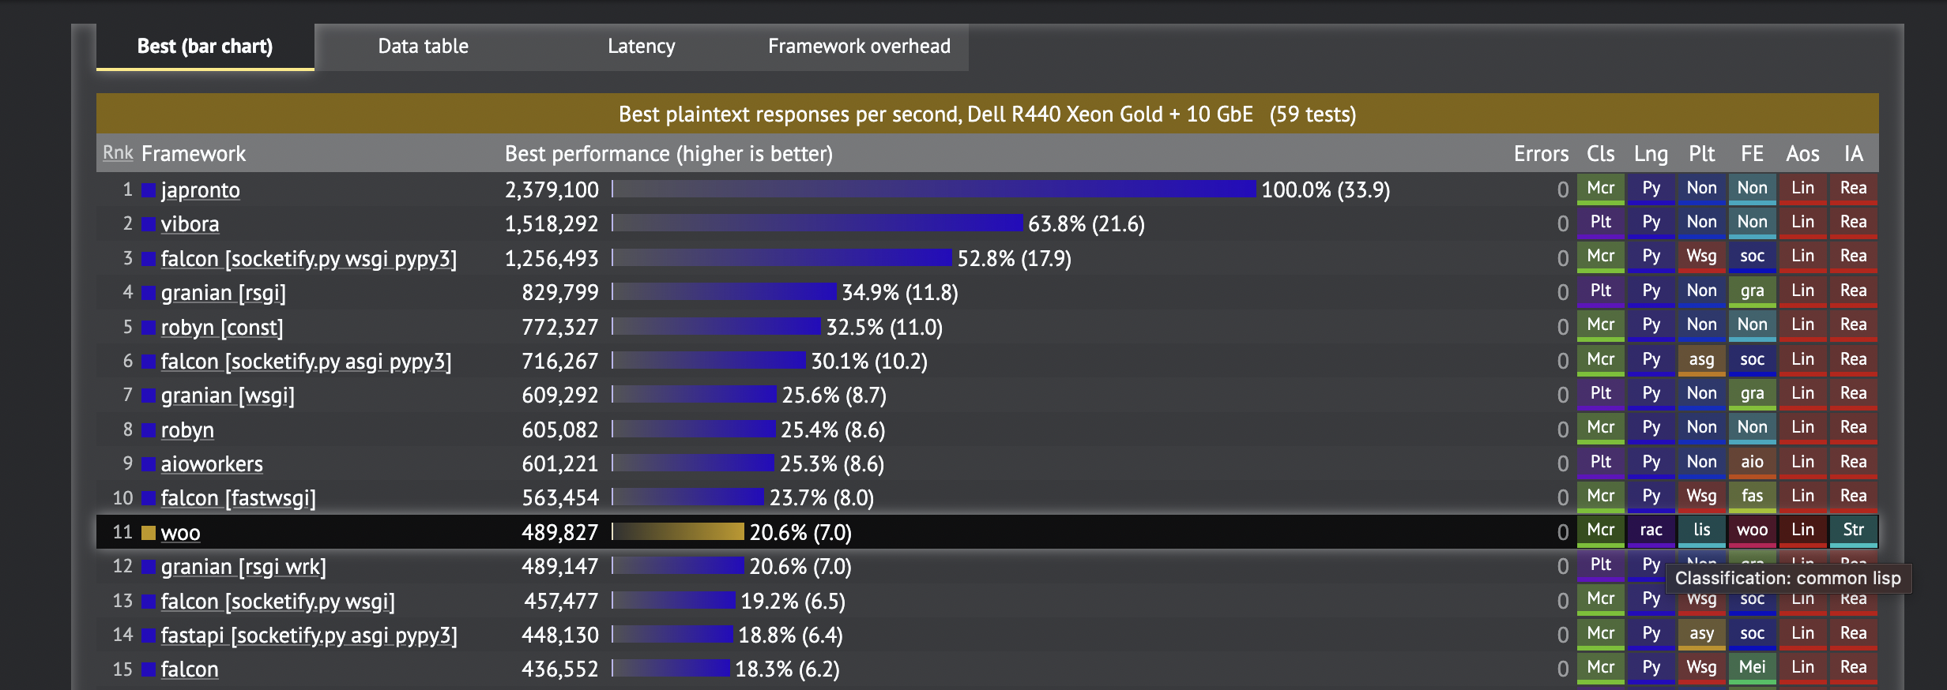Sort rankings using the Rnk column header
The image size is (1947, 690).
tap(118, 152)
